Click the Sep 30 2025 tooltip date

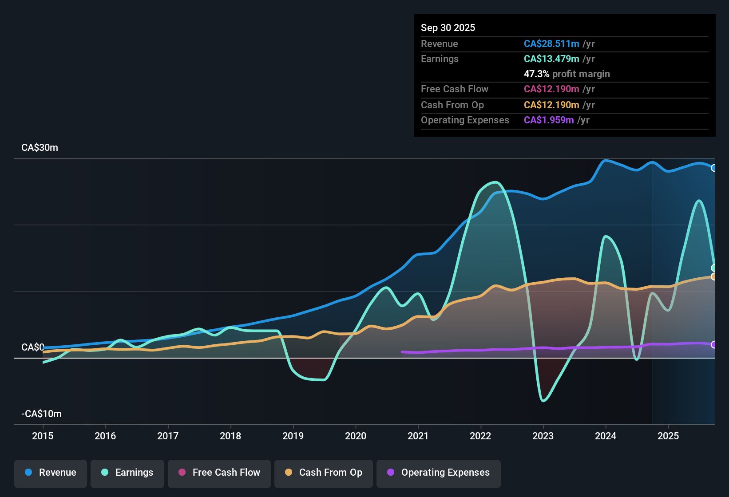pyautogui.click(x=448, y=28)
